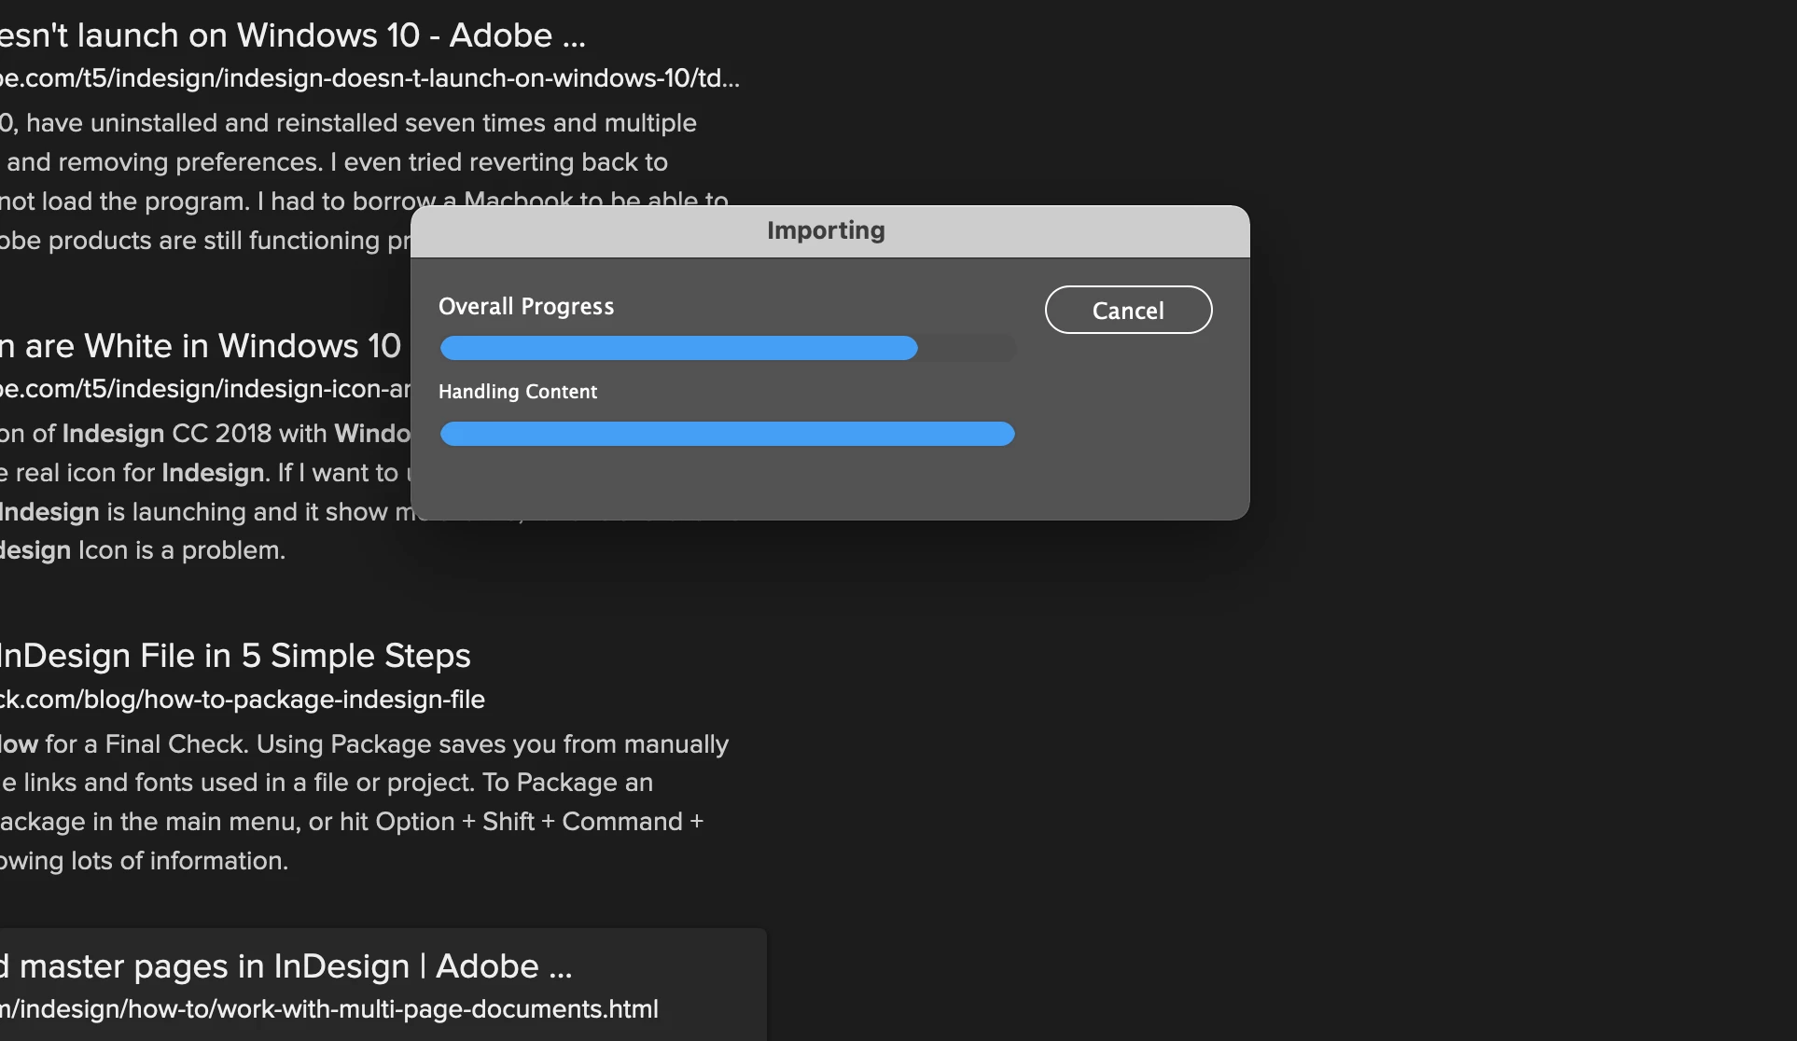Click the "Overall Progress" label text
This screenshot has height=1041, width=1797.
(x=526, y=307)
